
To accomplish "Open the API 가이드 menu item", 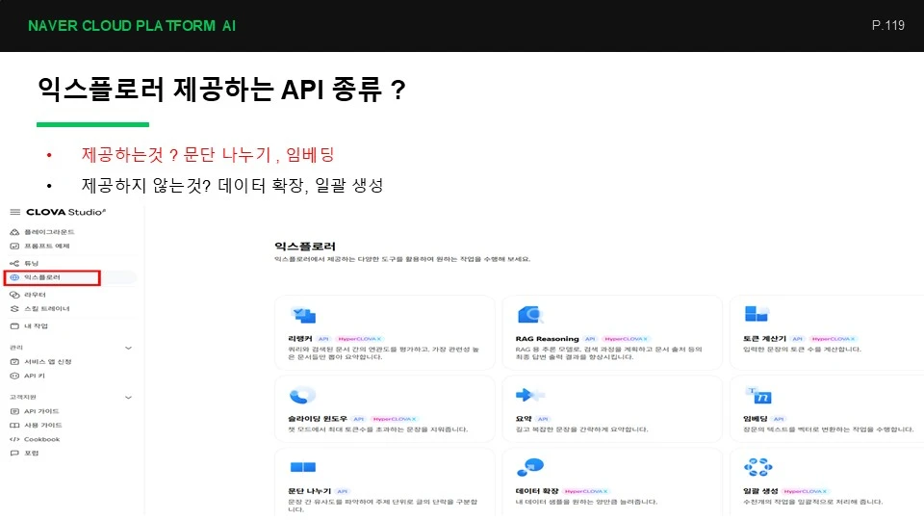I will 41,411.
